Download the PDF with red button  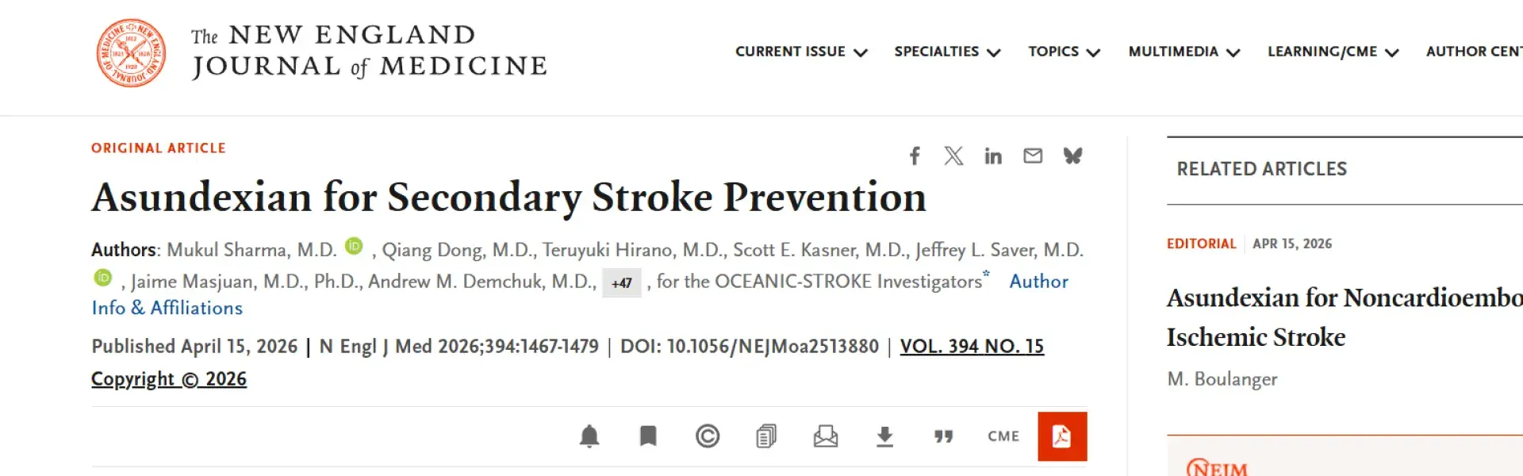point(1062,436)
